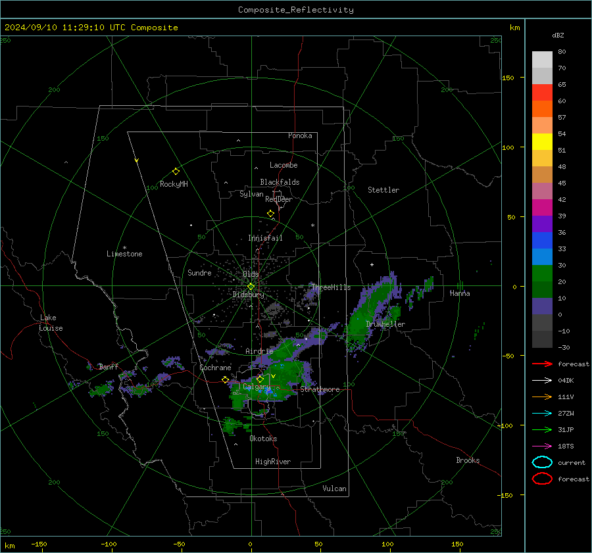Click the Sylvan label
Viewport: 592px width, 553px height.
click(x=251, y=194)
